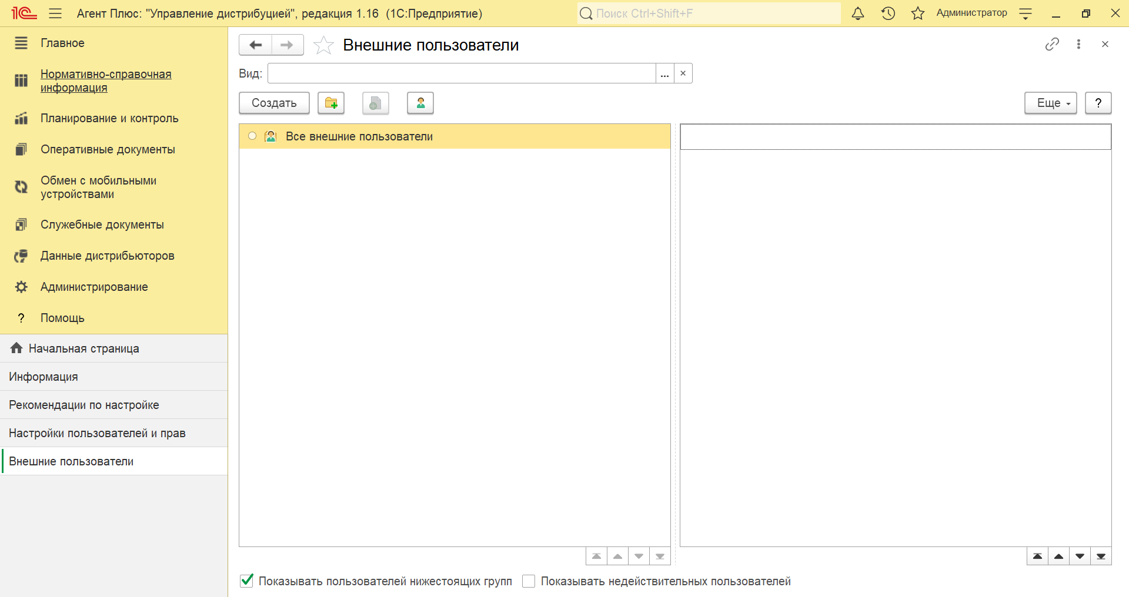The width and height of the screenshot is (1129, 597).
Task: Add Внешние пользователи page to favorites star
Action: [x=323, y=45]
